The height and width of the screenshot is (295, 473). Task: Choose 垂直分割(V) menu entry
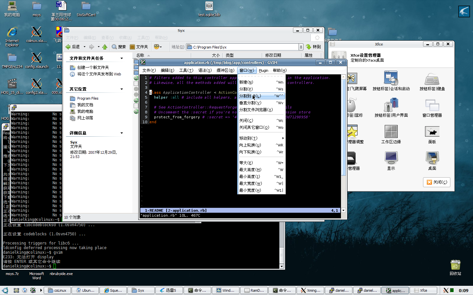(x=261, y=103)
